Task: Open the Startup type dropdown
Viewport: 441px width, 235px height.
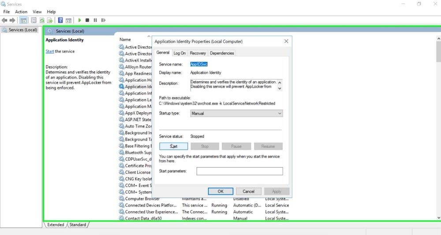Action: pos(236,114)
